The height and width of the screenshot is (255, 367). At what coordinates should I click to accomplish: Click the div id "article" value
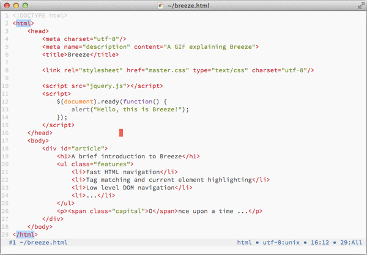pos(87,149)
